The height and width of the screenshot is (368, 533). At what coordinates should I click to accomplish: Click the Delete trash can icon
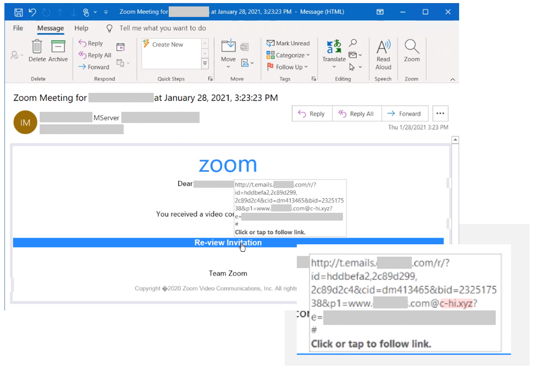click(x=37, y=47)
